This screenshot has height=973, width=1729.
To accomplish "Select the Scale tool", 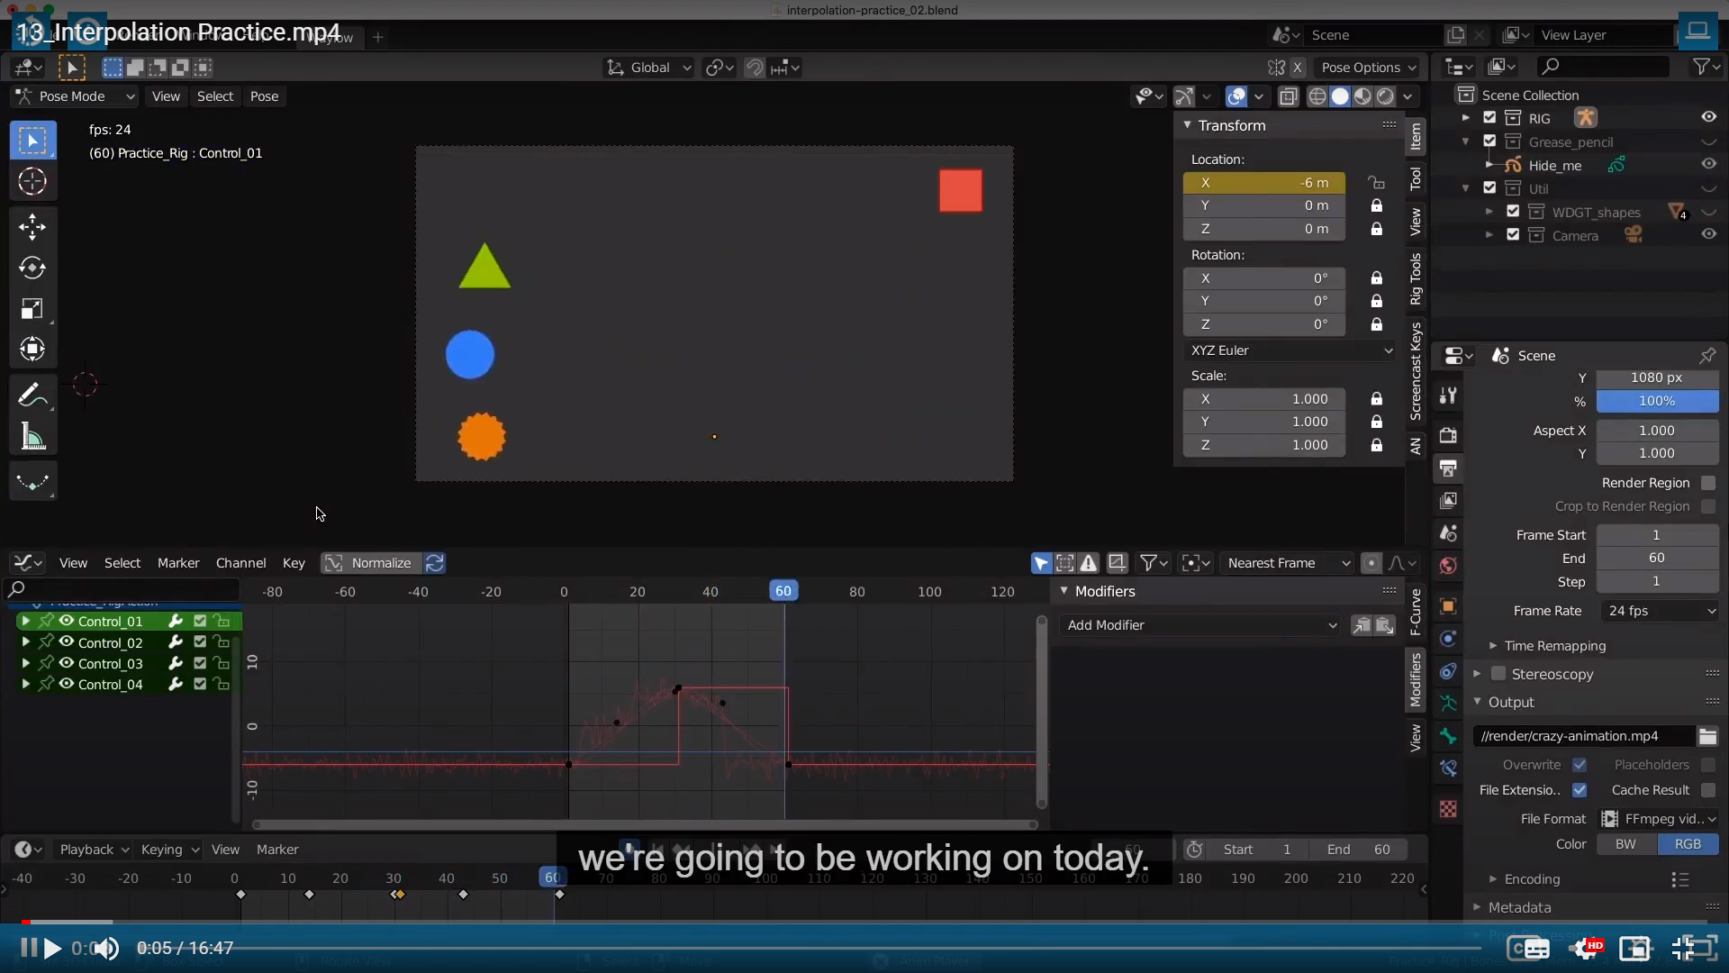I will [32, 309].
